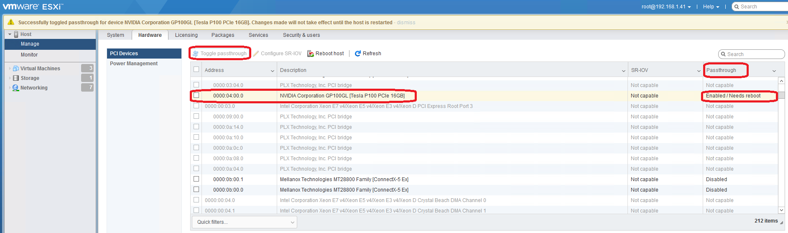Click the scroll down arrow of table

coord(781,210)
